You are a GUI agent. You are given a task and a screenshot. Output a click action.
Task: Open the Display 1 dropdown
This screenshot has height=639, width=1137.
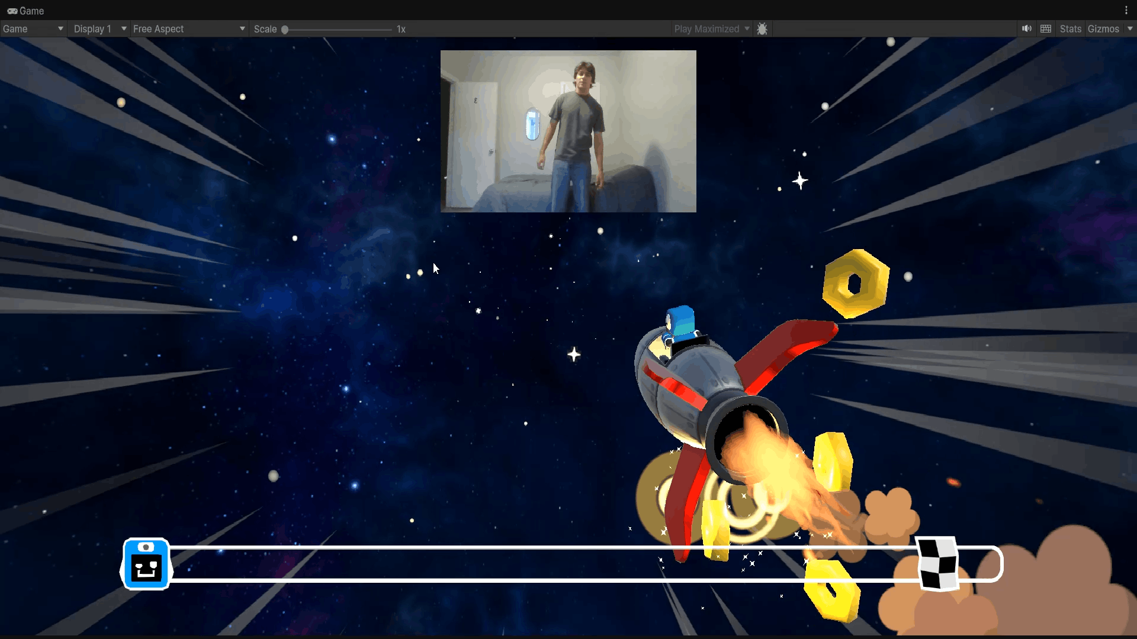point(99,28)
